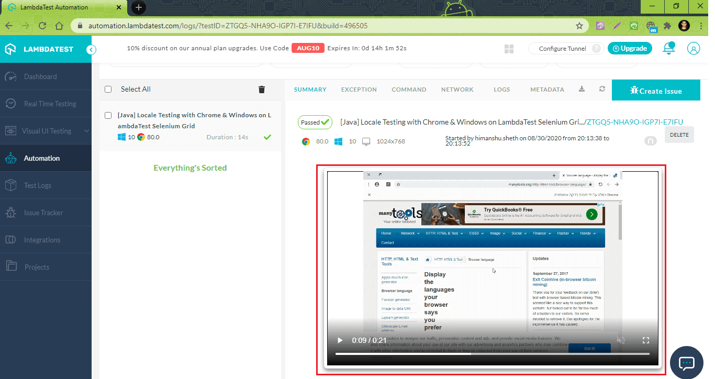Open the NETWORK tab
This screenshot has height=379, width=715.
coord(457,89)
